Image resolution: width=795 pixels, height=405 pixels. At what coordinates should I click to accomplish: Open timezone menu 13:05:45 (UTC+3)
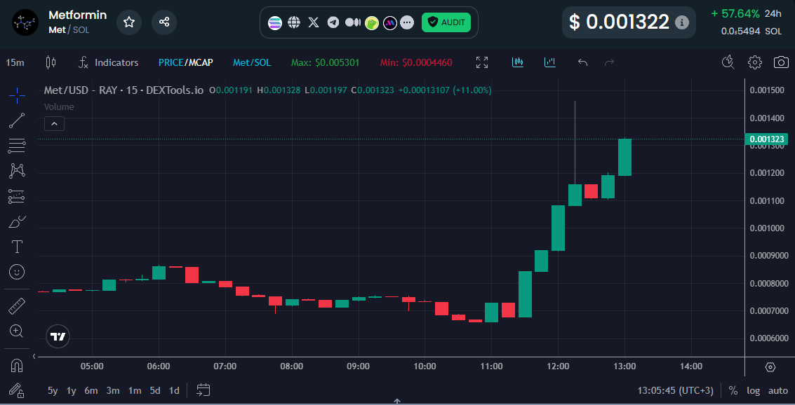coord(675,390)
